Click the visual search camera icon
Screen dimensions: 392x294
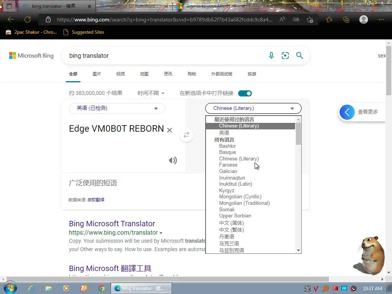point(285,56)
